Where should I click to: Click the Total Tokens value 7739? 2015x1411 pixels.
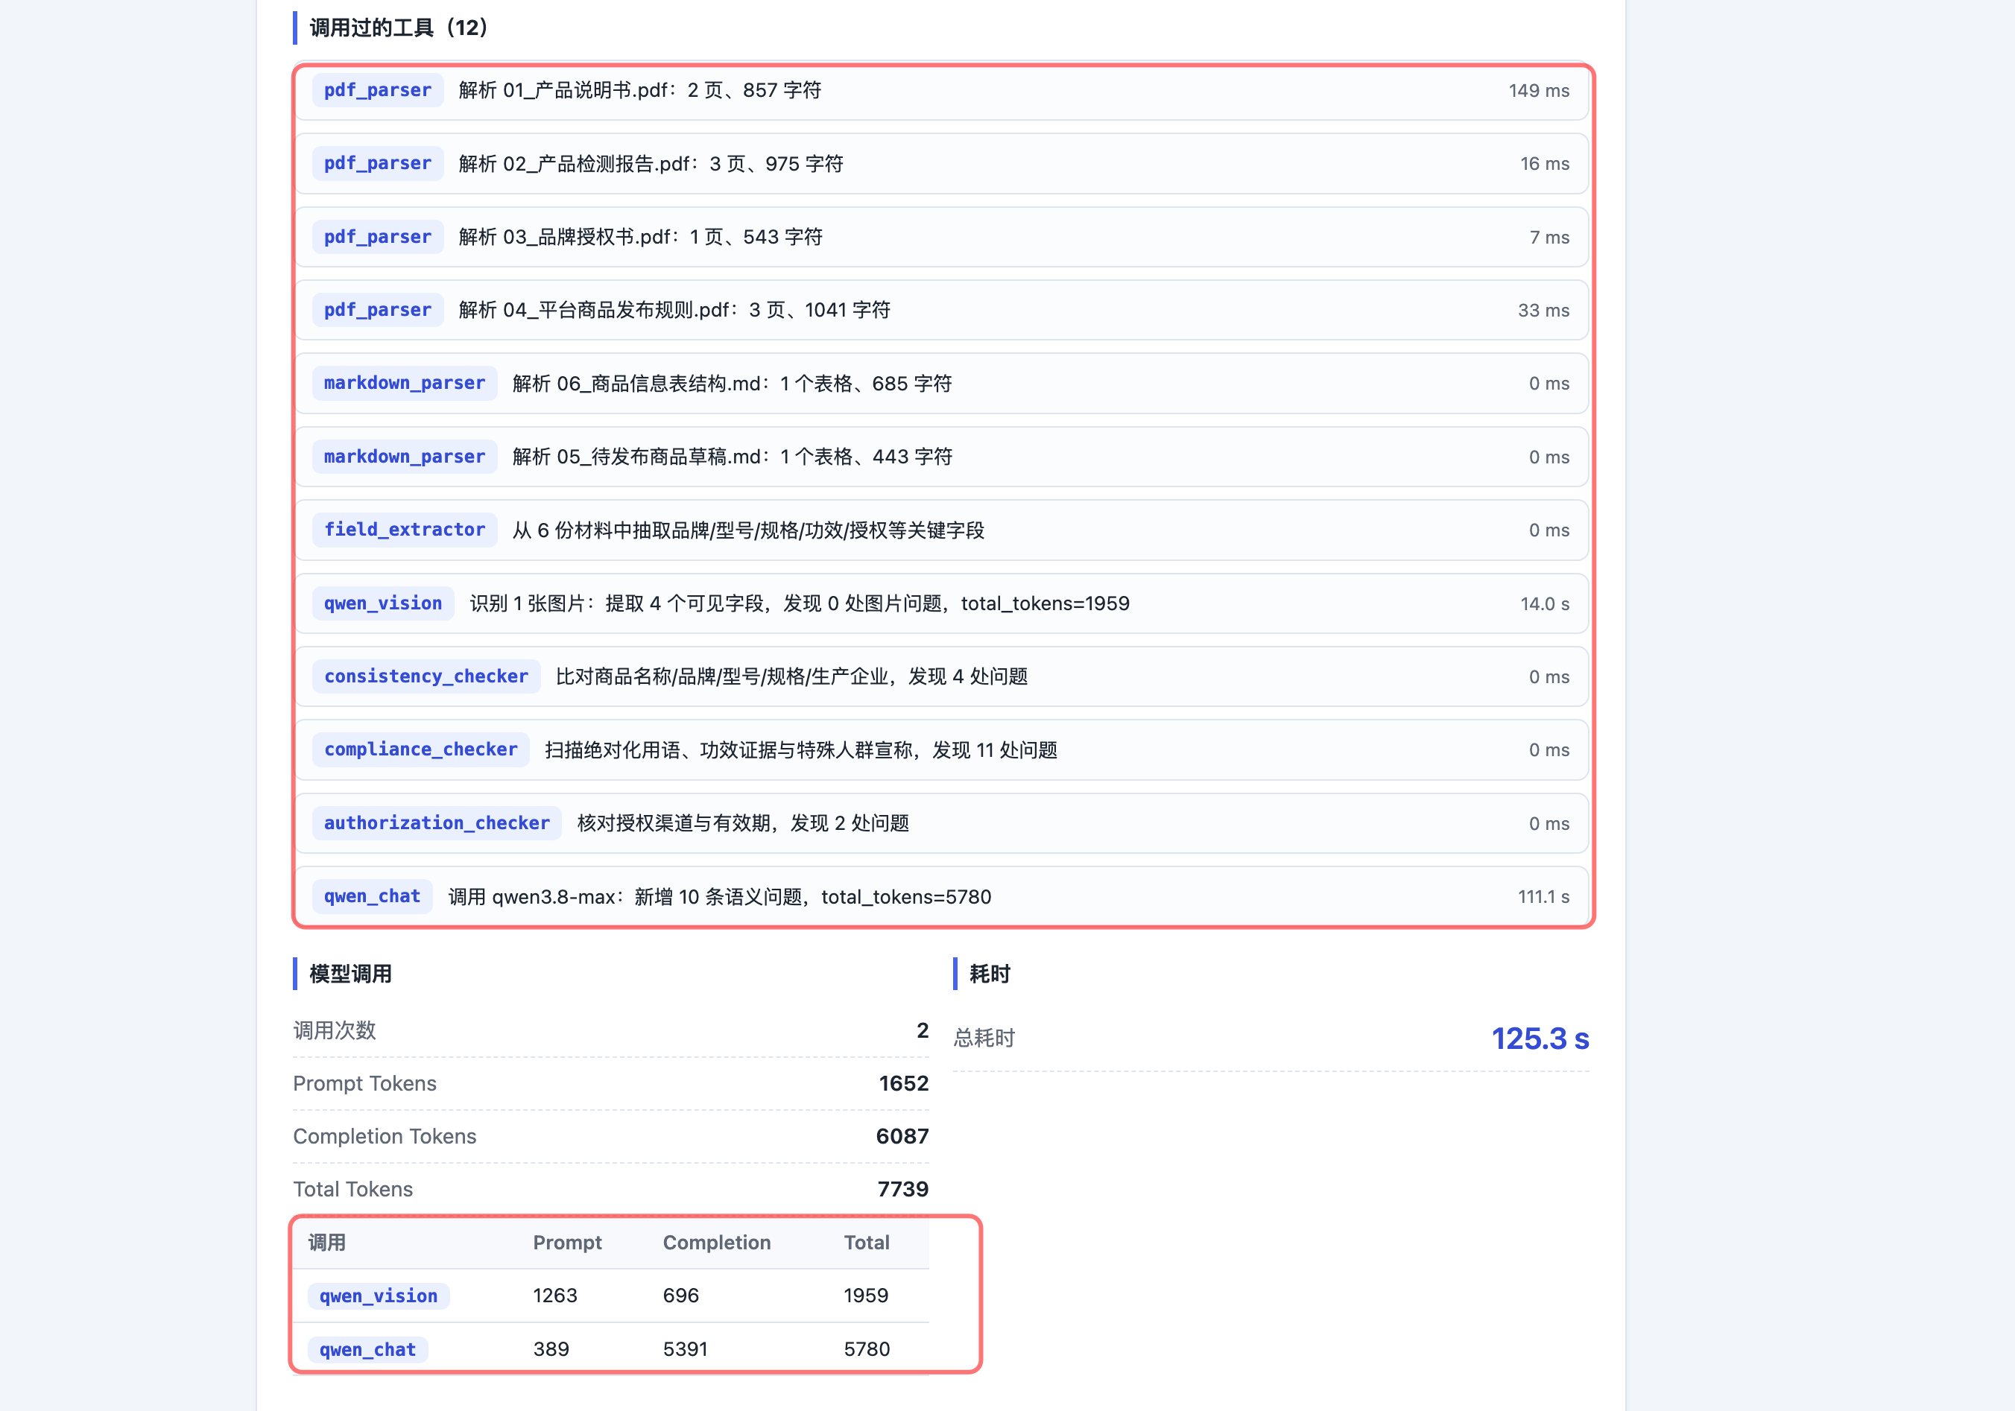tap(903, 1189)
